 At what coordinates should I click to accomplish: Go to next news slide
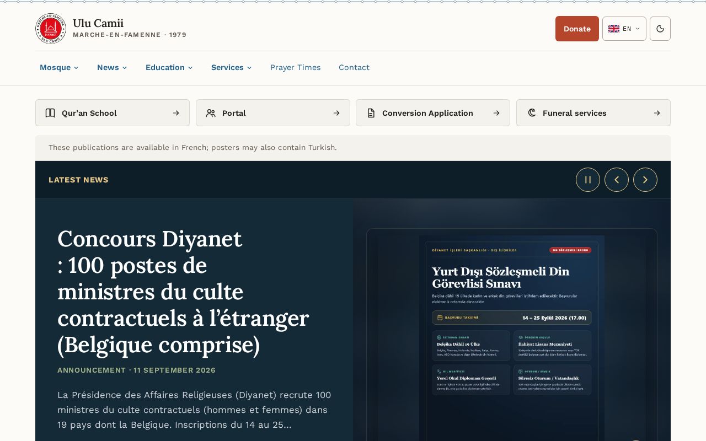(645, 180)
